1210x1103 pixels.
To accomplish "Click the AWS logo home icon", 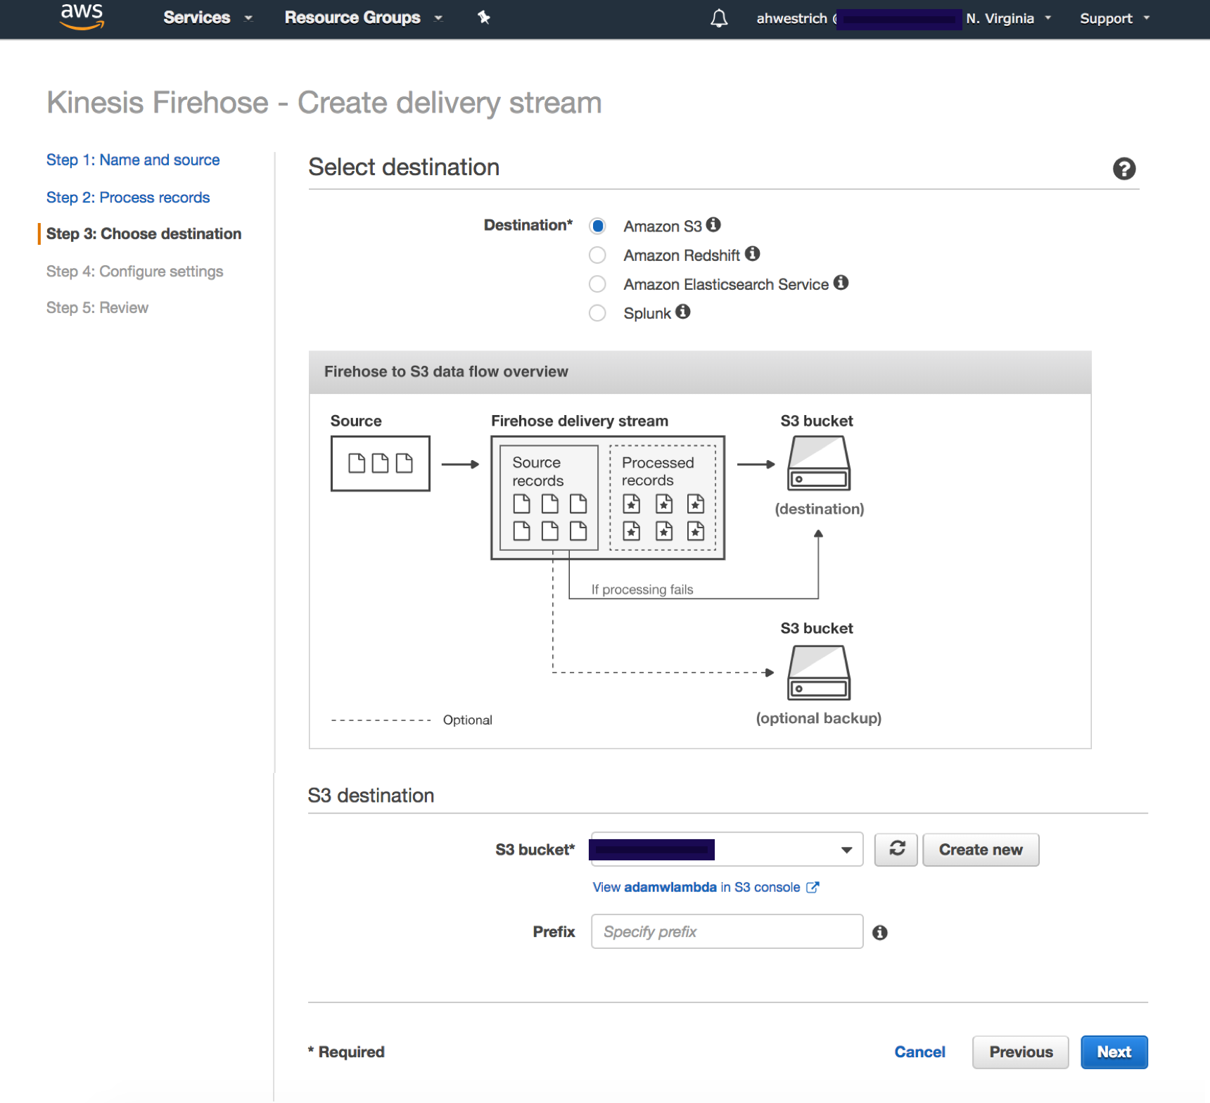I will click(82, 17).
